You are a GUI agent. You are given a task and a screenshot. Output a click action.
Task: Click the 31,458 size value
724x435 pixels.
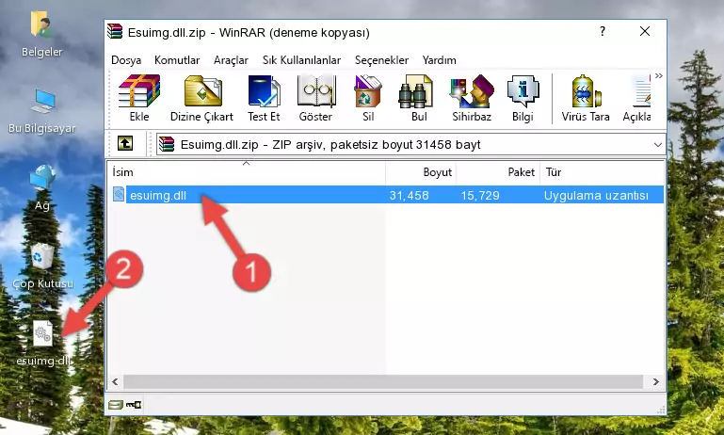pos(409,195)
